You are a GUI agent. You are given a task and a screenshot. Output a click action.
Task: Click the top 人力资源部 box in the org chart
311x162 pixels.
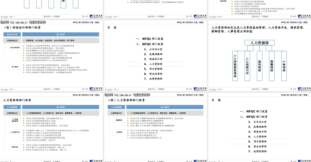259,43
